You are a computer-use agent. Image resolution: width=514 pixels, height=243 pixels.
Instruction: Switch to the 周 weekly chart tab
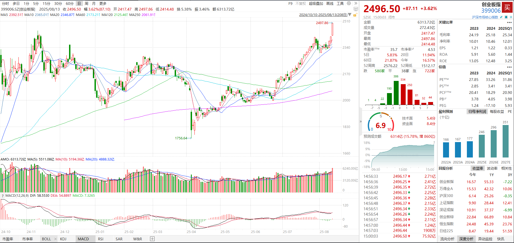pyautogui.click(x=86, y=4)
